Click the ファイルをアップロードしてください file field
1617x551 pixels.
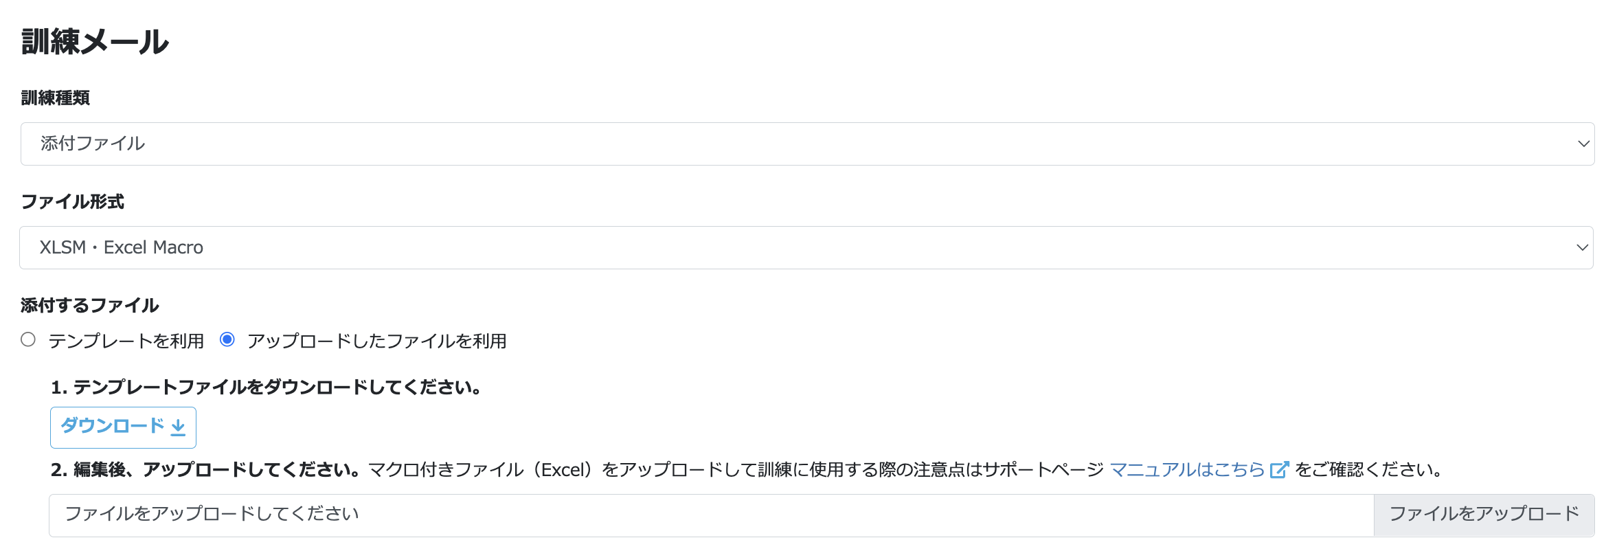click(712, 515)
